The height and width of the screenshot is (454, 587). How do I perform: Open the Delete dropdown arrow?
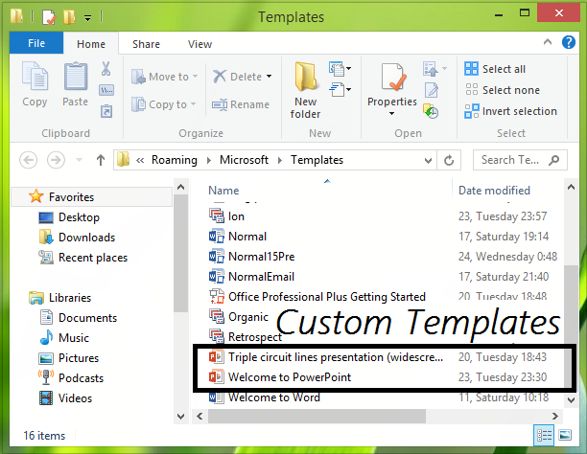(270, 77)
